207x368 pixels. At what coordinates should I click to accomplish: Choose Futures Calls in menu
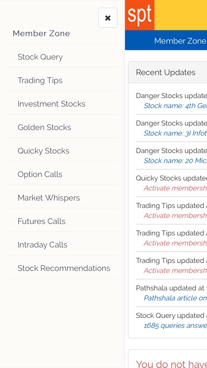coord(63,221)
